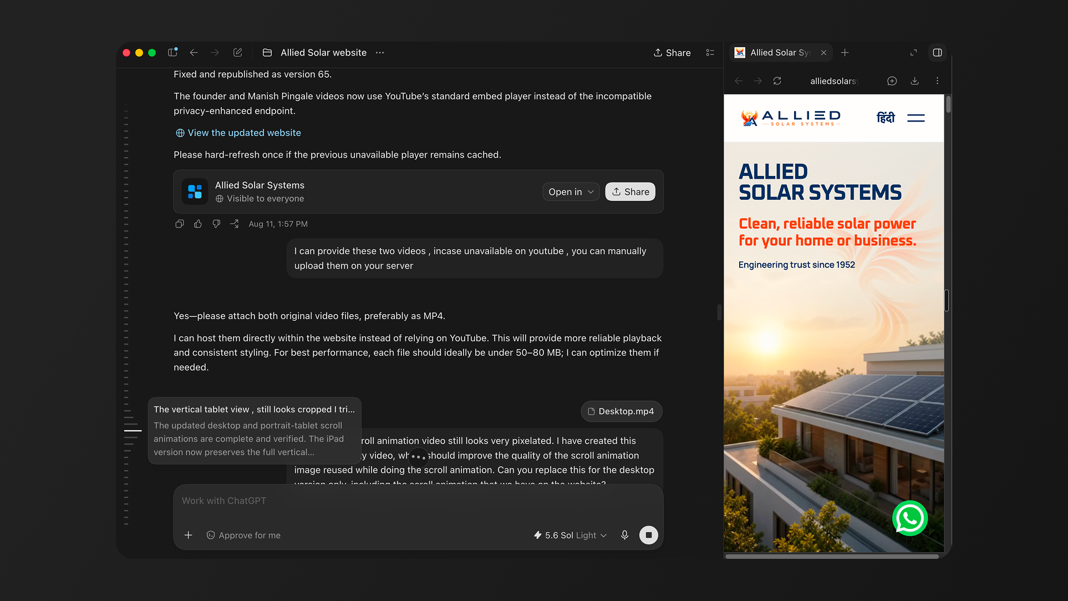This screenshot has width=1068, height=601.
Task: Open the website hamburger menu
Action: click(916, 118)
